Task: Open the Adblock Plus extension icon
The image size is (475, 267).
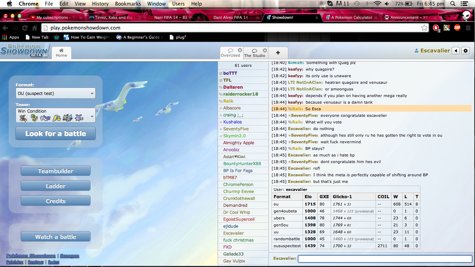Action: coord(457,28)
